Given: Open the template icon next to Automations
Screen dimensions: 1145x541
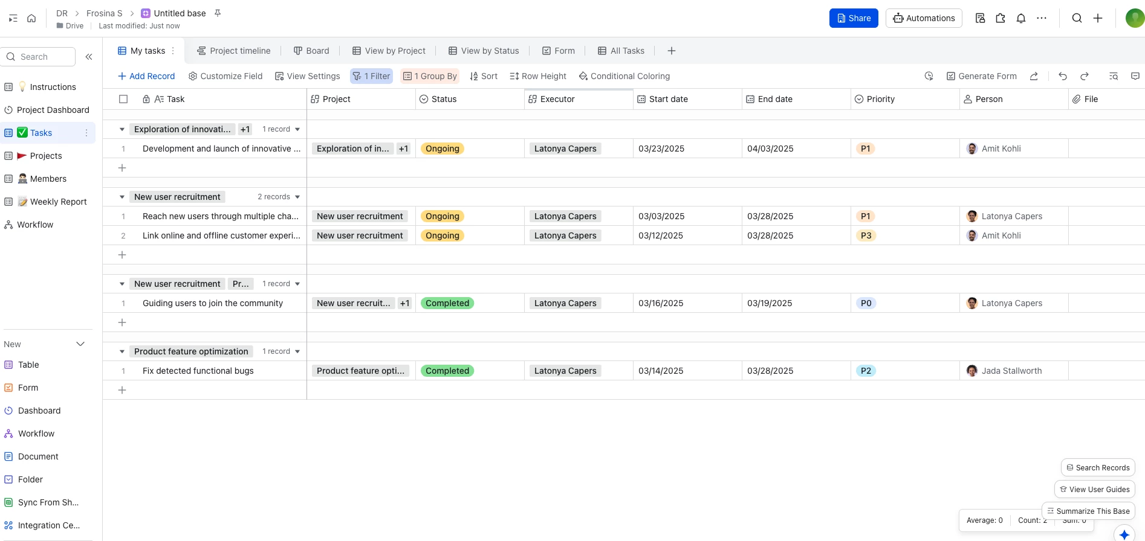Looking at the screenshot, I should pos(980,18).
